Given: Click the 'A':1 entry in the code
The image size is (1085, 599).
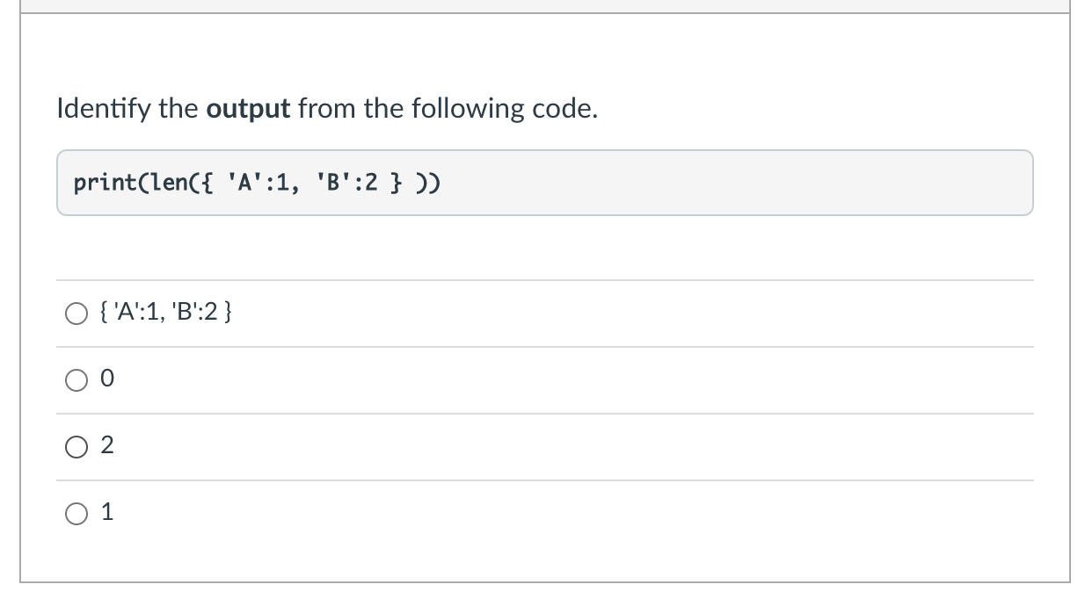Looking at the screenshot, I should coord(259,183).
